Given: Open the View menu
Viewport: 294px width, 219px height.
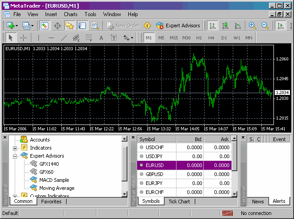Looking at the screenshot, I should 33,14.
